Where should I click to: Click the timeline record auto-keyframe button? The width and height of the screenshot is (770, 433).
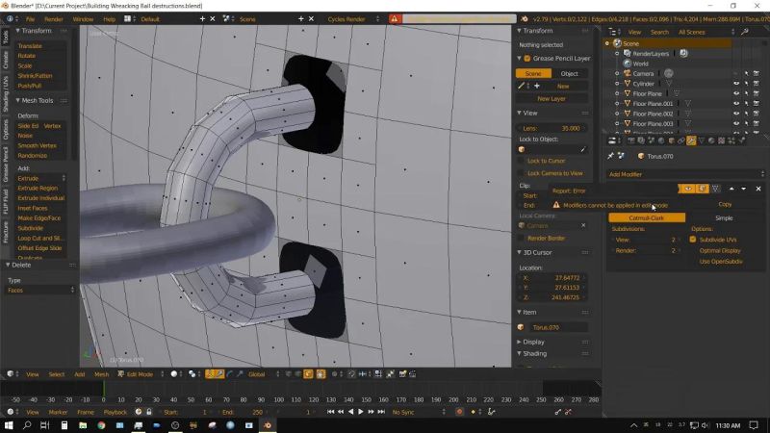pyautogui.click(x=459, y=412)
